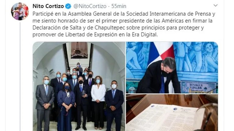Screen dimensions: 234x131
Task: Select the man in gray suit
Action: point(45,103)
